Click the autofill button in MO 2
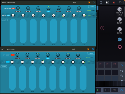The height and width of the screenshot is (94, 125). 4,67
